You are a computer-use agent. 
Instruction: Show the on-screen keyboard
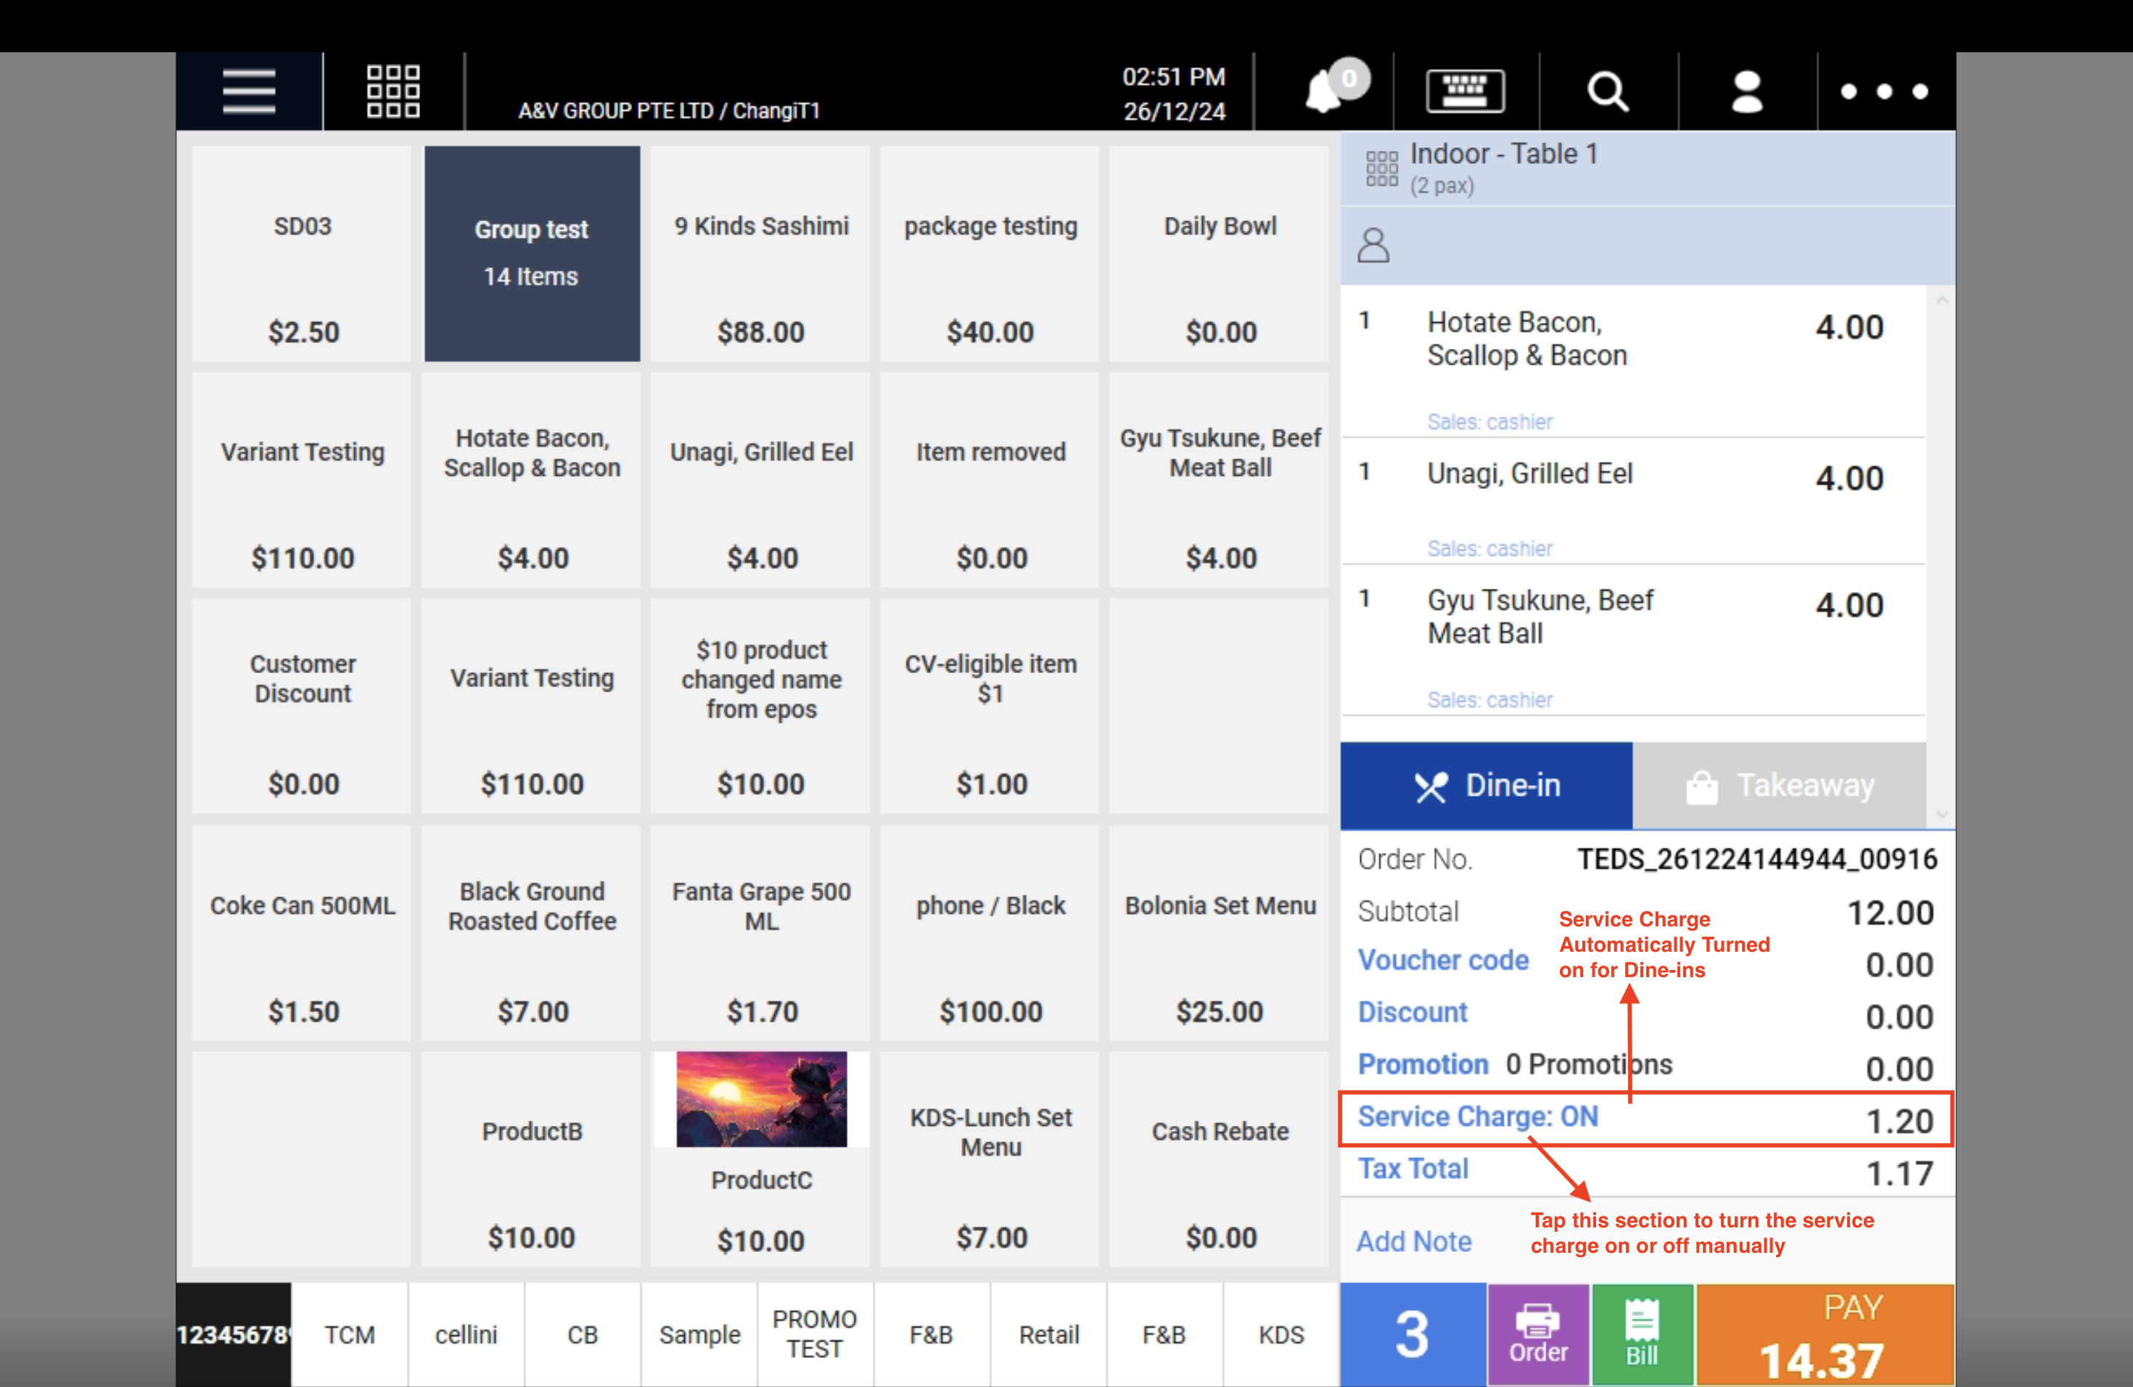[1464, 91]
